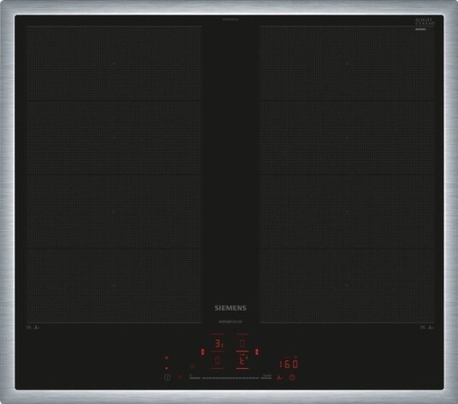The height and width of the screenshot is (404, 458).
Task: Tap the left flex cooking zone surface
Action: 114,174
